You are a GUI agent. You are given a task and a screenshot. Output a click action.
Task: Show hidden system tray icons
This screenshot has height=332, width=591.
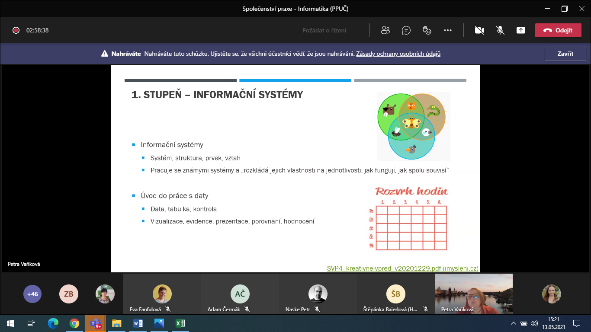[513, 323]
